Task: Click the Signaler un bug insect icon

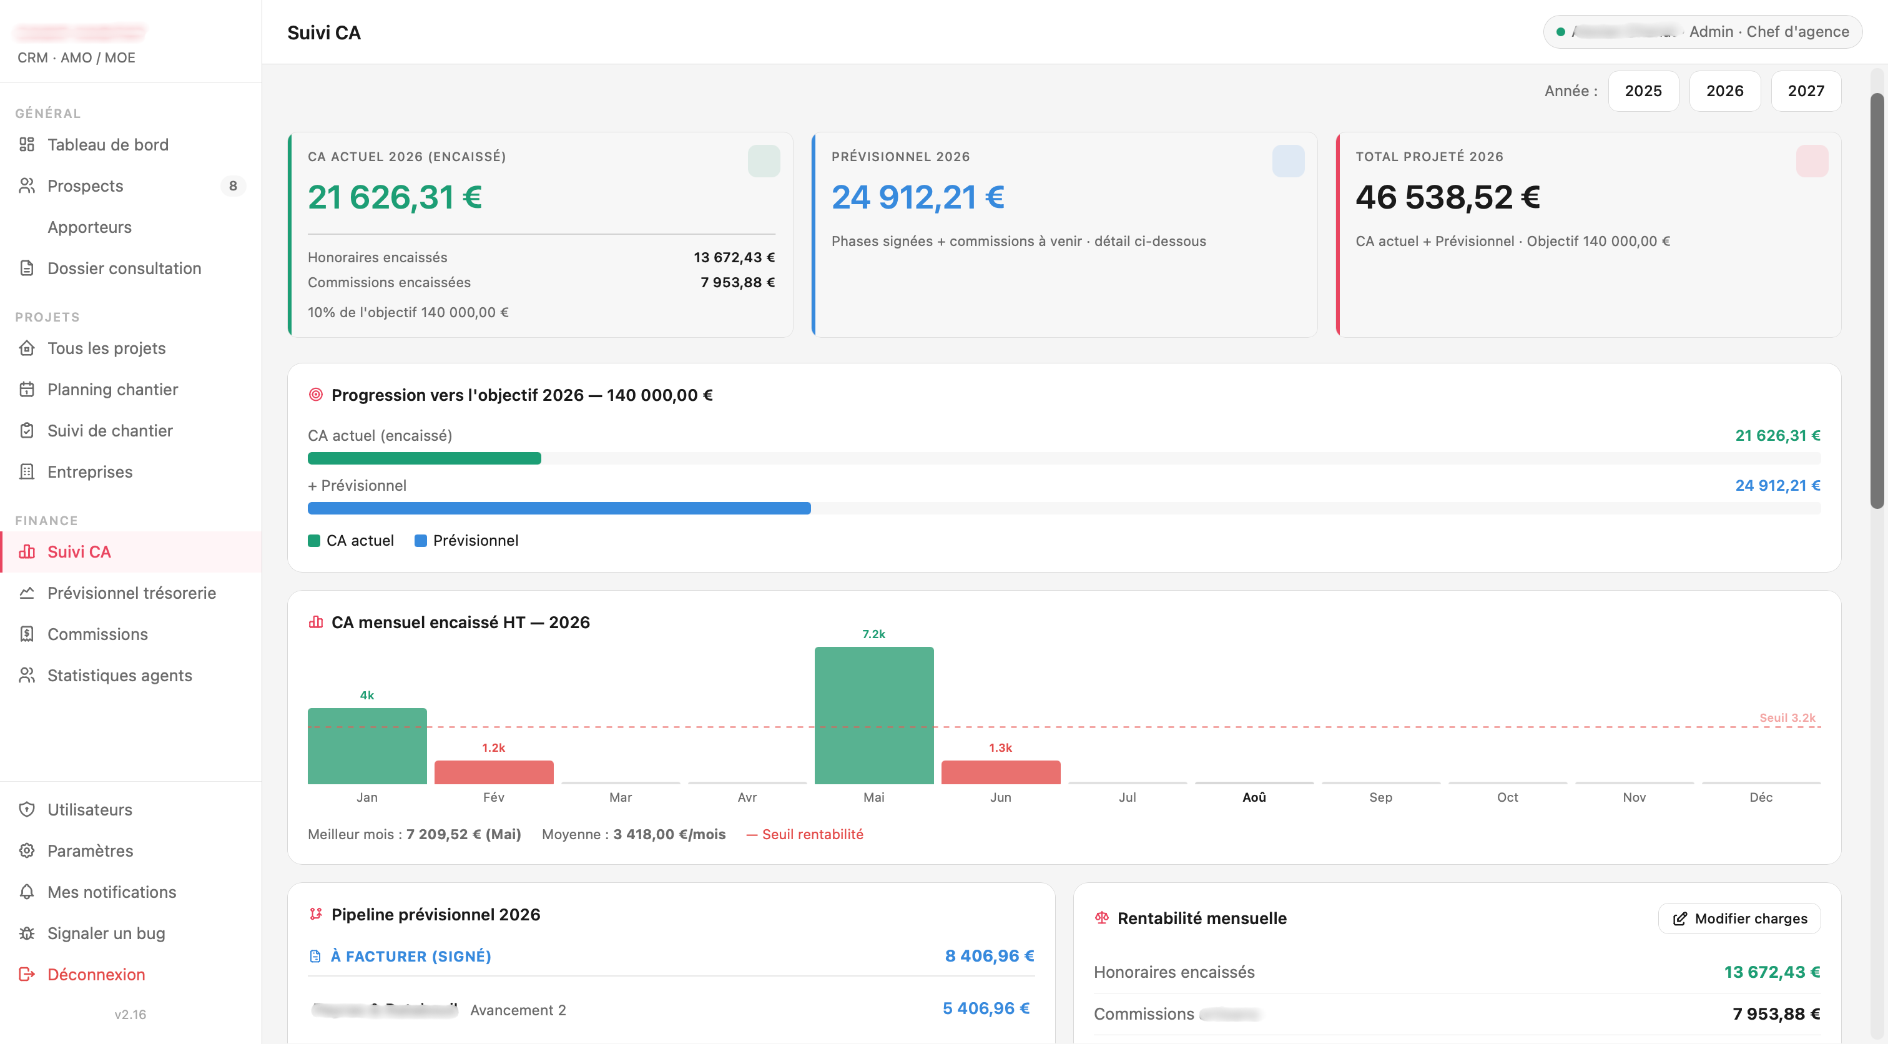Action: [x=27, y=933]
